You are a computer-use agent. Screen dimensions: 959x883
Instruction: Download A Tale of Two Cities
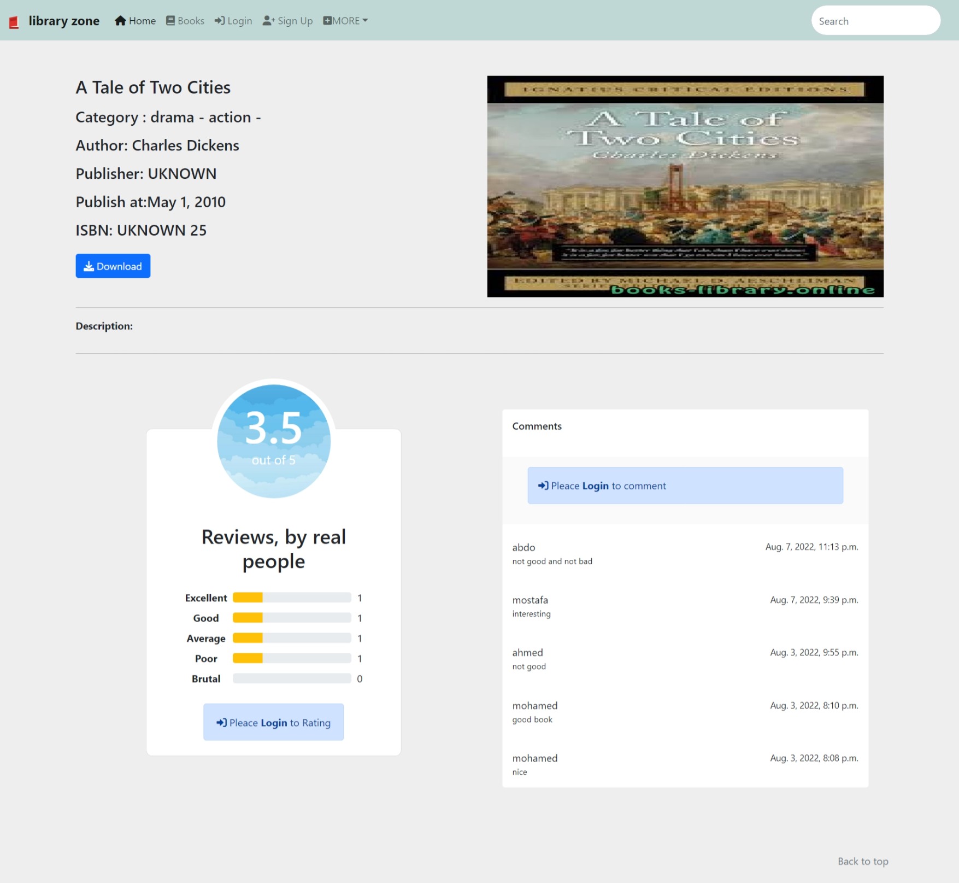[113, 266]
